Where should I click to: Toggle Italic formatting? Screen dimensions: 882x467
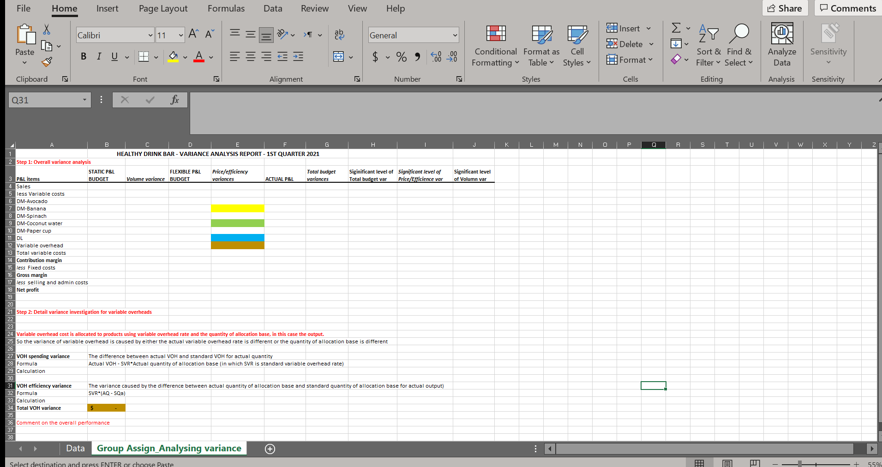[99, 57]
